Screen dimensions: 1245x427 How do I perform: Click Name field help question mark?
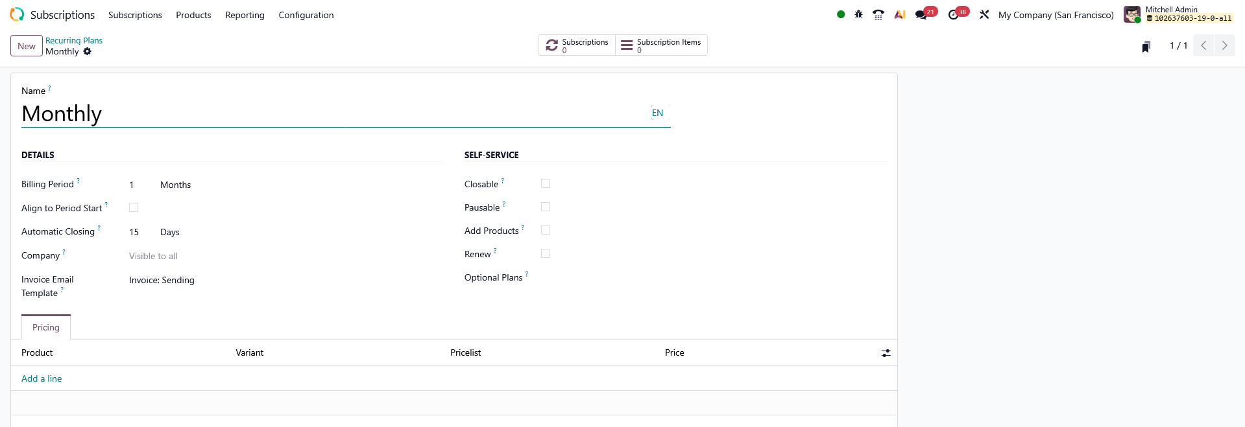(x=49, y=87)
